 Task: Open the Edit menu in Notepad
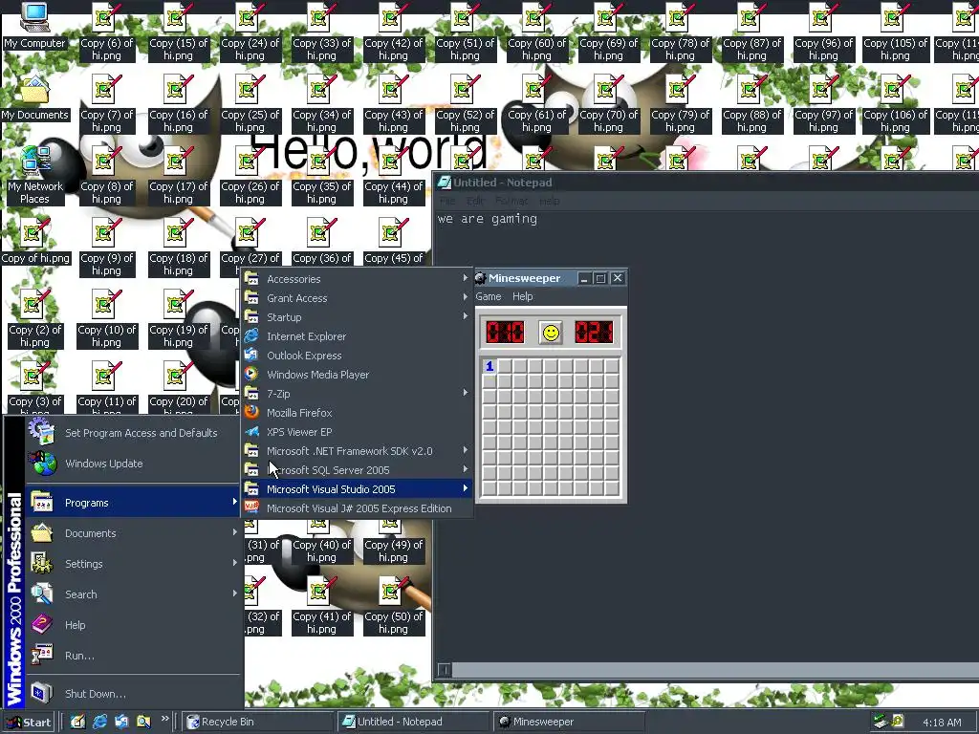[x=475, y=201]
